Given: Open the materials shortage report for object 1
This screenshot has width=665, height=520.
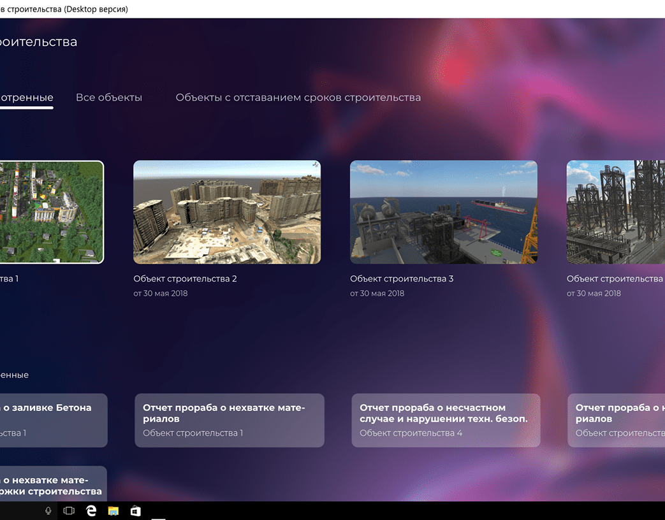Looking at the screenshot, I should 230,421.
